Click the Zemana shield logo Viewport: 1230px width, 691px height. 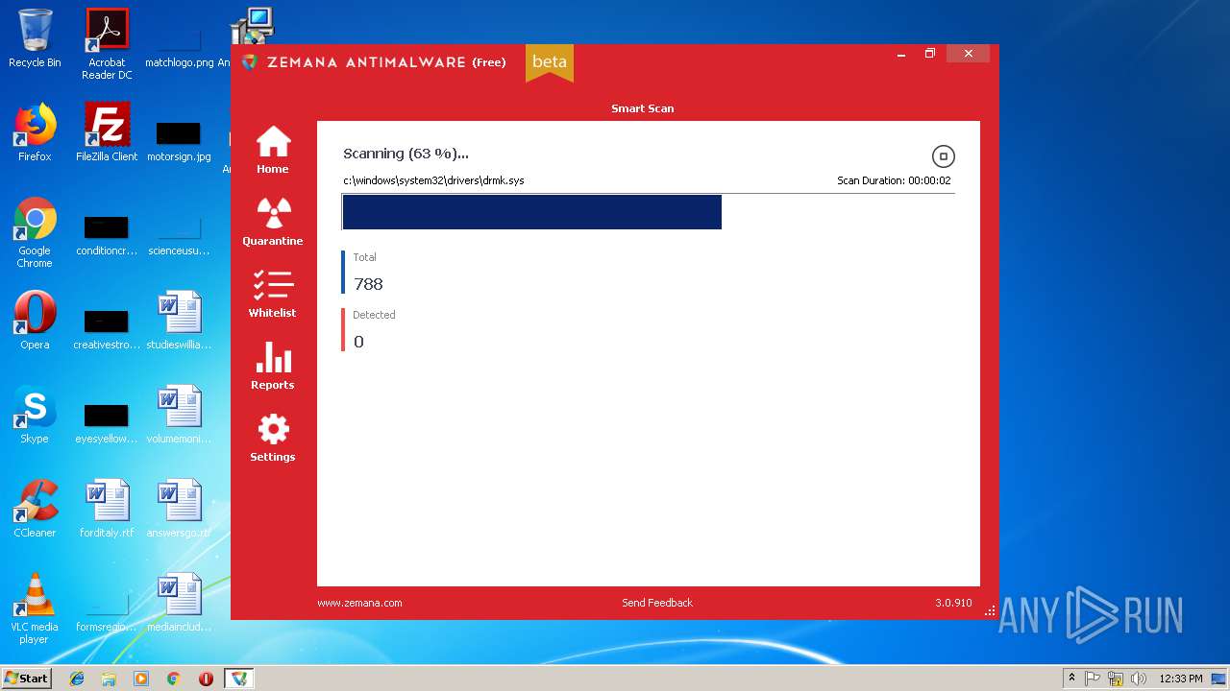(x=250, y=62)
